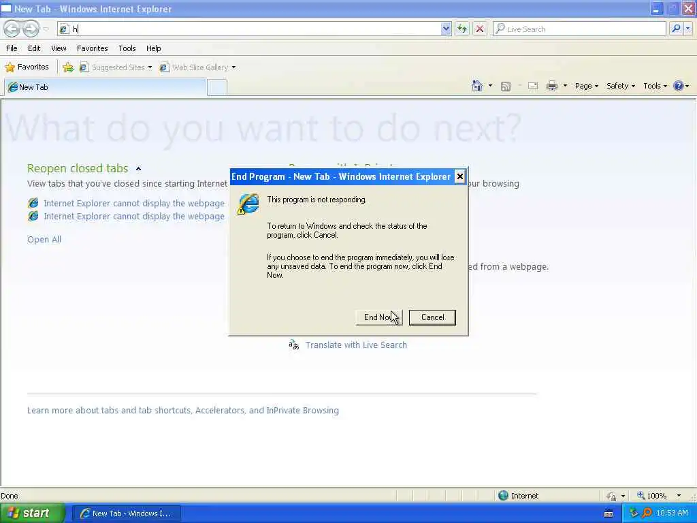Open the Edit menu
This screenshot has width=697, height=523.
click(34, 48)
